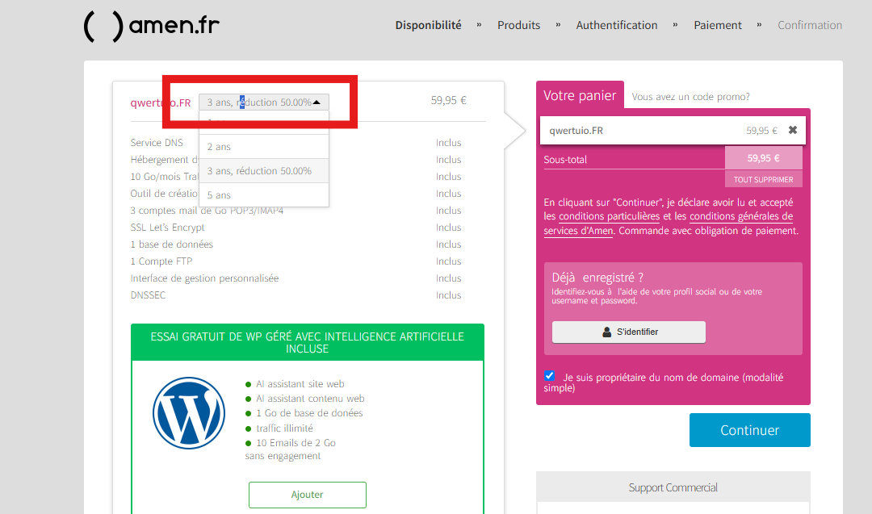Click the S'identifier button
This screenshot has width=872, height=514.
point(628,332)
